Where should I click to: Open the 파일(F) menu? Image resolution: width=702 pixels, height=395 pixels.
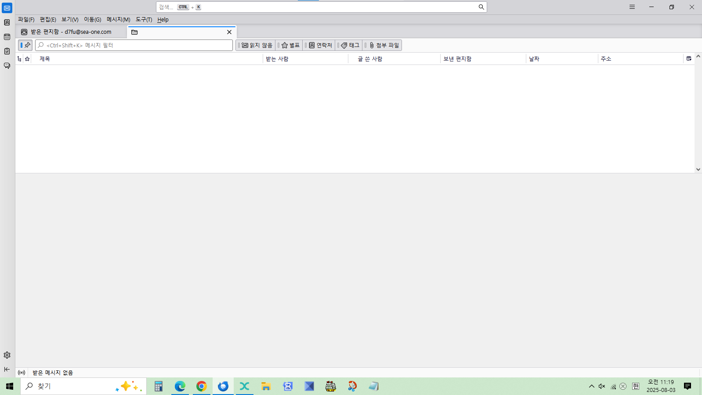click(x=26, y=20)
